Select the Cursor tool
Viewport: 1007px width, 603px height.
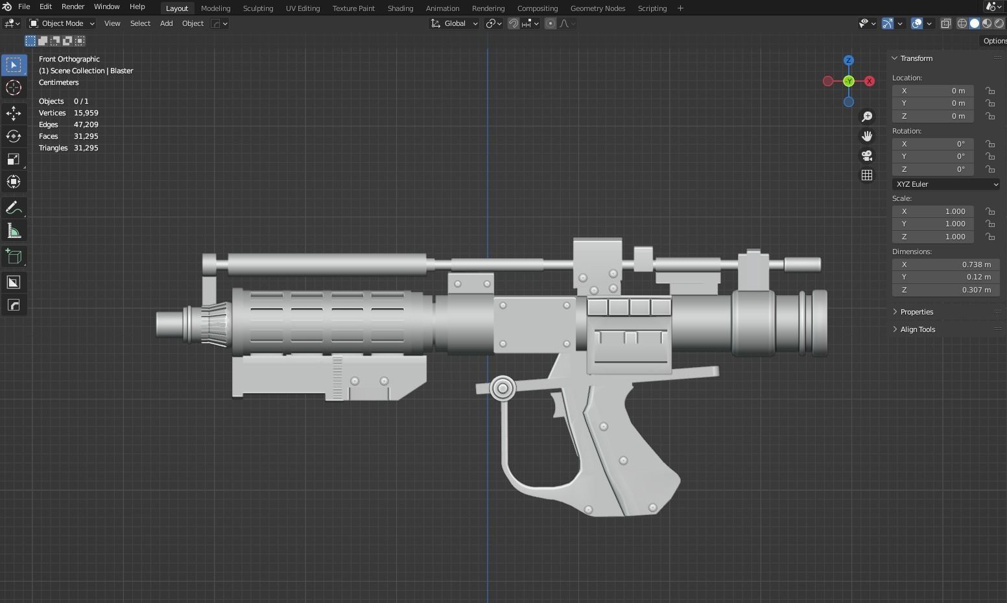click(x=14, y=88)
